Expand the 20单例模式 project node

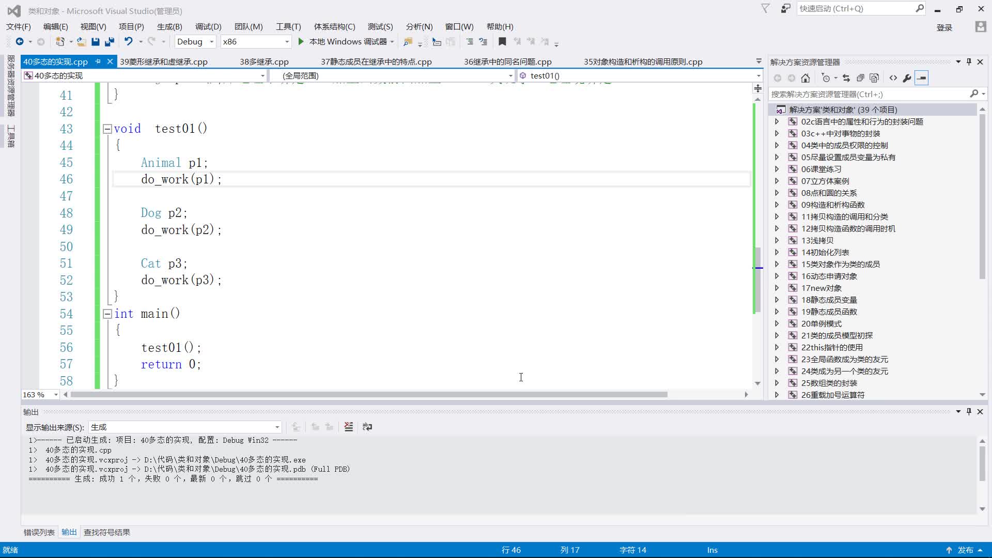click(777, 323)
